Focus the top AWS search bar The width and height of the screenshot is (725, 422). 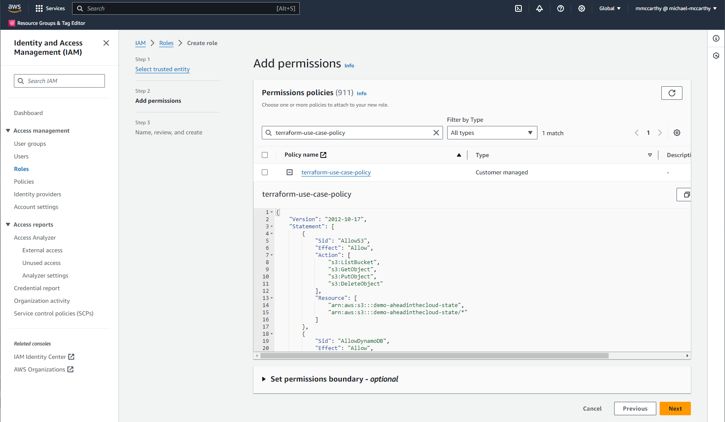point(186,8)
